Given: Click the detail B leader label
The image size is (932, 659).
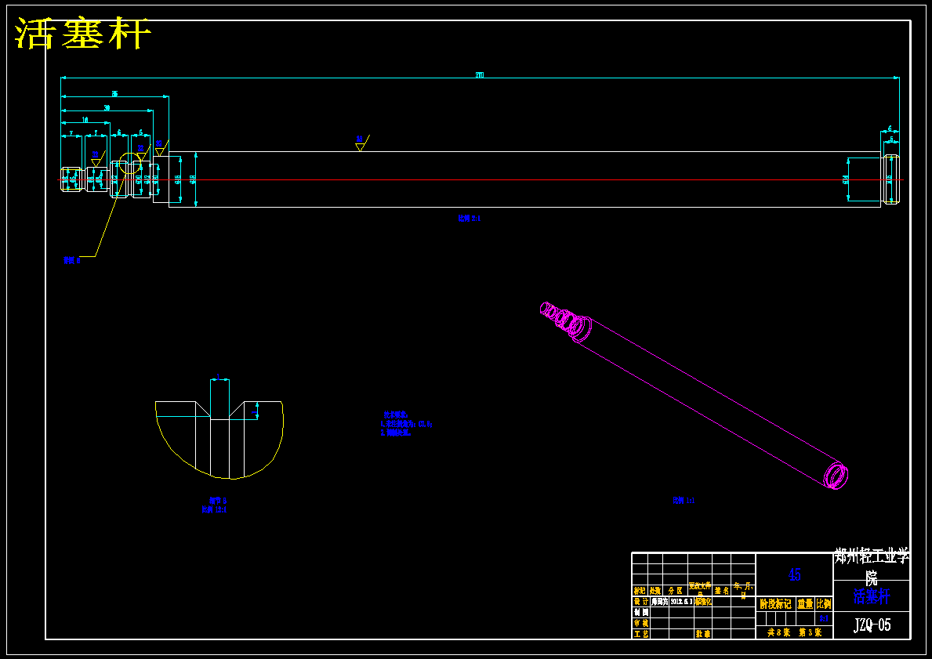Looking at the screenshot, I should (x=71, y=260).
